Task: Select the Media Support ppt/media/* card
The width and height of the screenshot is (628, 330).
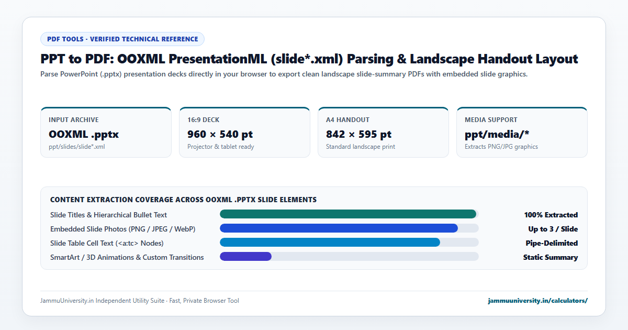Action: pyautogui.click(x=522, y=132)
